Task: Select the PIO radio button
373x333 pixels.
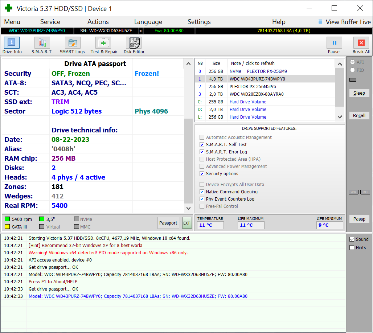Action: click(352, 70)
